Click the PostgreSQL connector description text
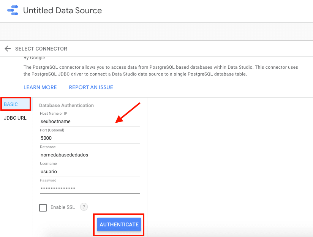 click(x=160, y=71)
